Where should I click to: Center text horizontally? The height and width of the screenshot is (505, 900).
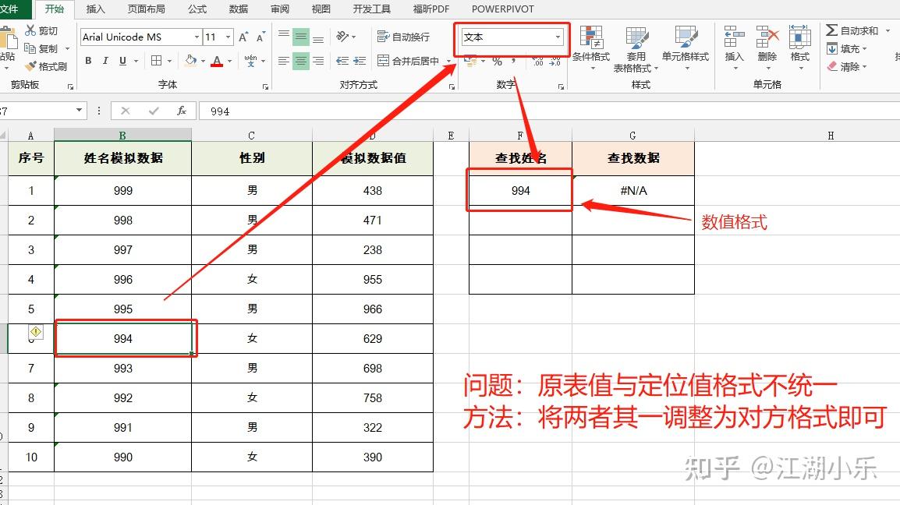coord(301,60)
